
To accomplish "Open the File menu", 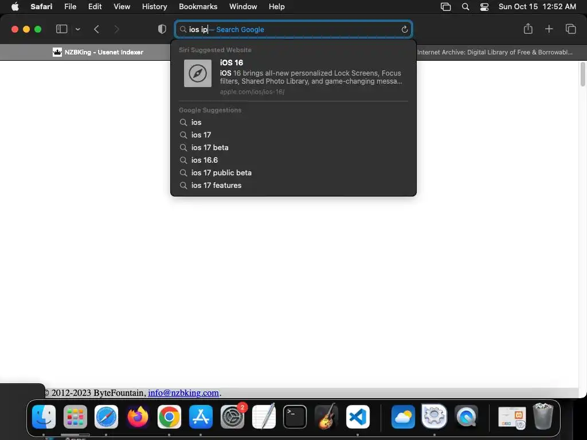I will [x=71, y=7].
